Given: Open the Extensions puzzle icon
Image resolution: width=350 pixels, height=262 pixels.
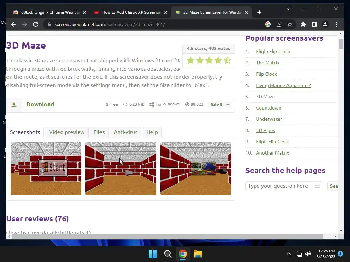Looking at the screenshot, I should click(304, 24).
